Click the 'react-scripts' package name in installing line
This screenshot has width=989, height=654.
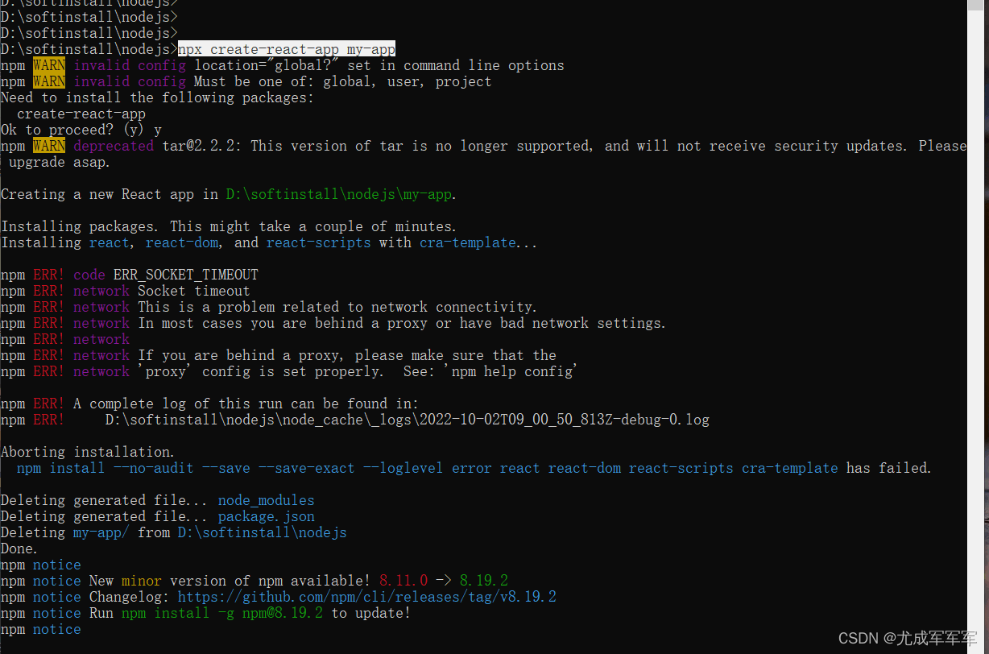pyautogui.click(x=319, y=242)
